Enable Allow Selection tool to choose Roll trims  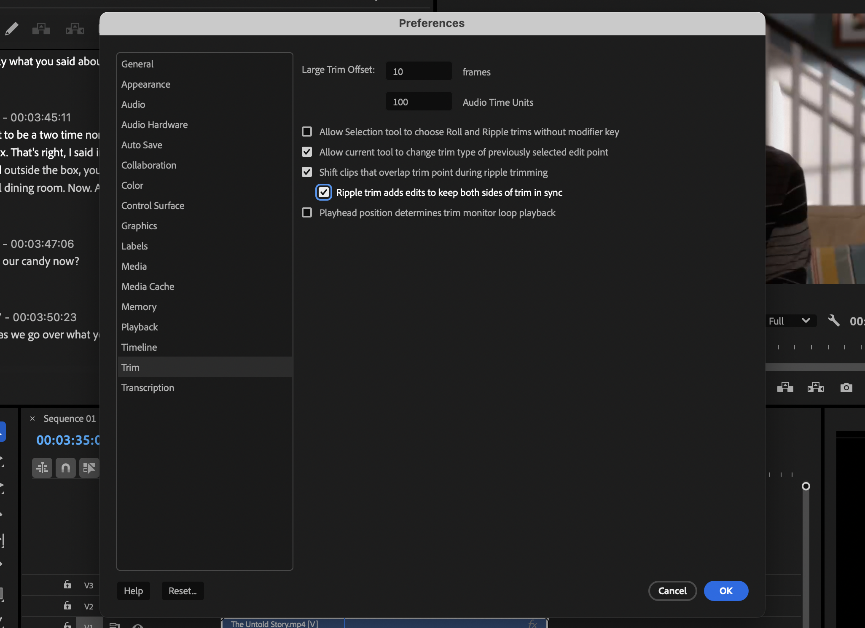point(306,132)
